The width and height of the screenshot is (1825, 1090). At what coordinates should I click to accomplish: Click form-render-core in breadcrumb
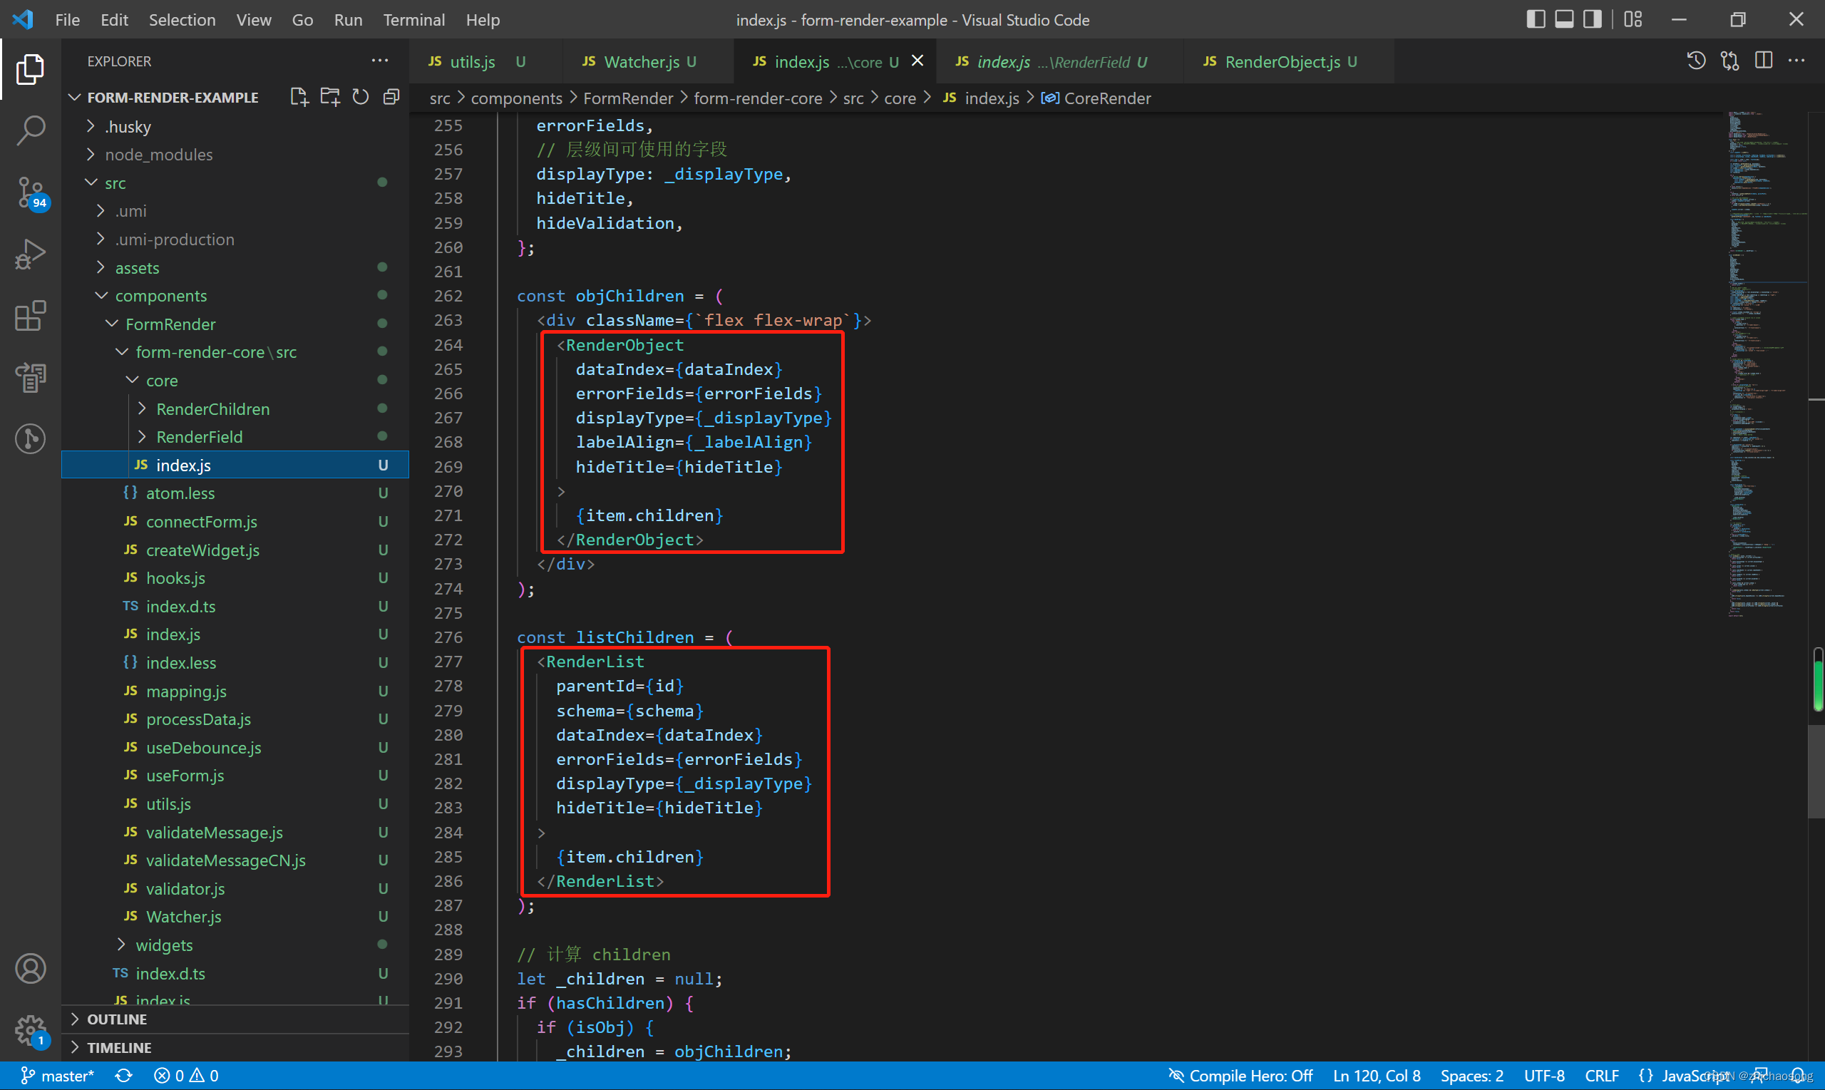[x=757, y=98]
